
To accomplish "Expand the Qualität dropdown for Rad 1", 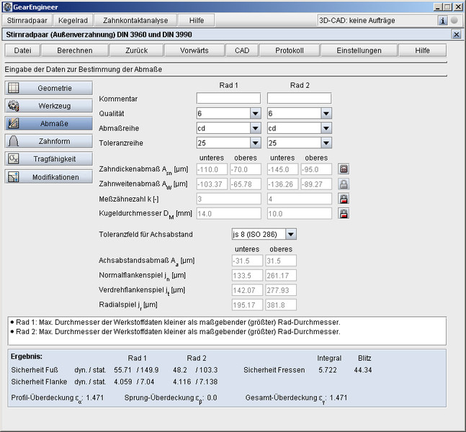I will pyautogui.click(x=255, y=113).
